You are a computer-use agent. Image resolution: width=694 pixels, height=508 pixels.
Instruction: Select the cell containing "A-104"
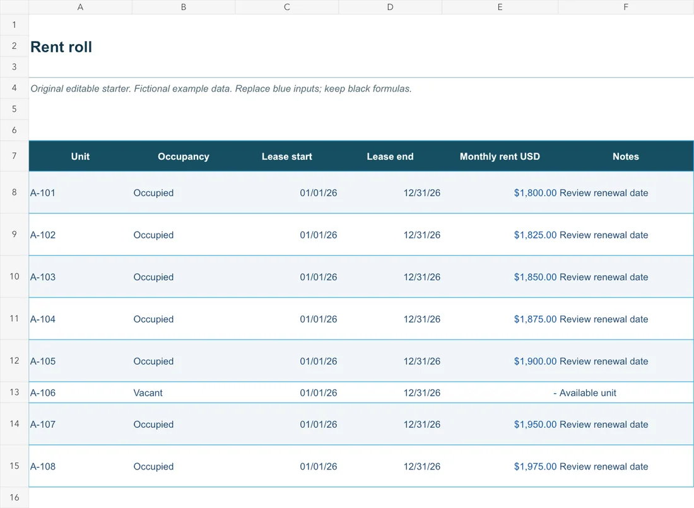point(80,319)
